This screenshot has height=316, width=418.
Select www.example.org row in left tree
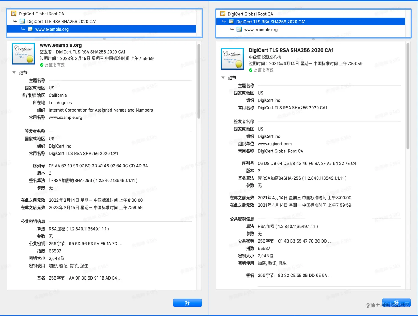[102, 29]
